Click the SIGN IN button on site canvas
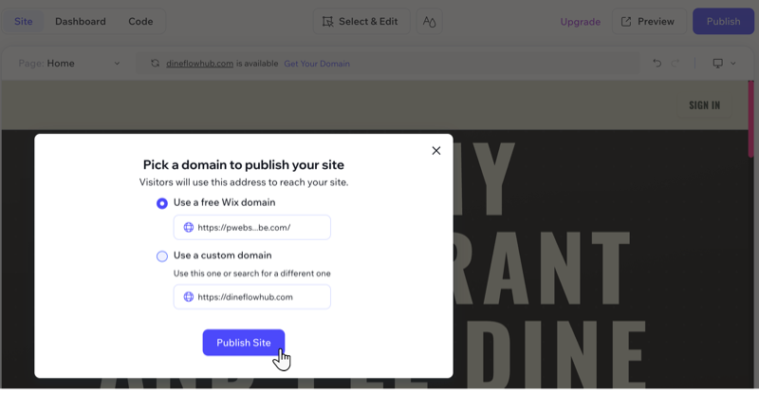Image resolution: width=759 pixels, height=395 pixels. coord(704,105)
